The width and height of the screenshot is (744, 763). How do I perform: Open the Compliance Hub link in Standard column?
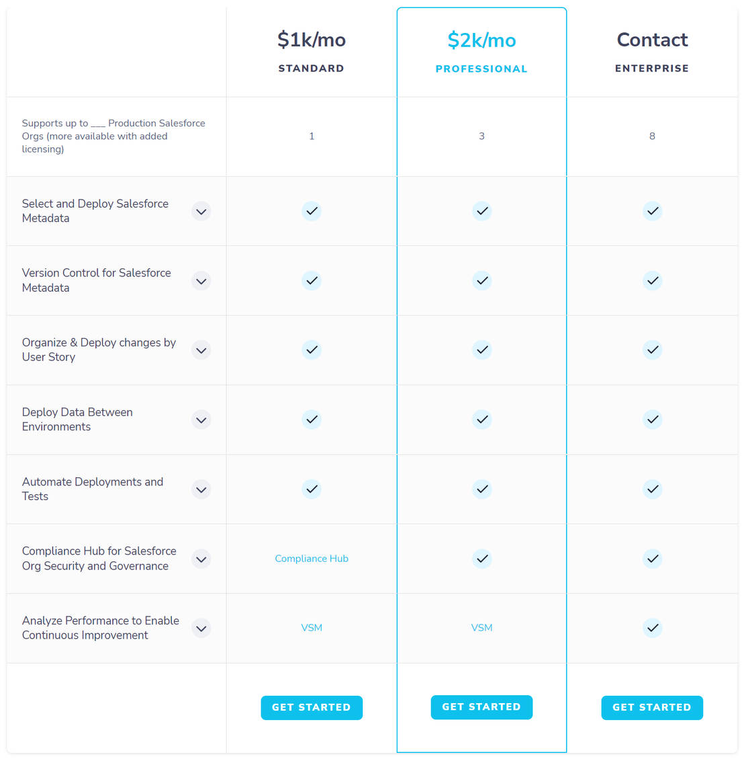[x=312, y=559]
